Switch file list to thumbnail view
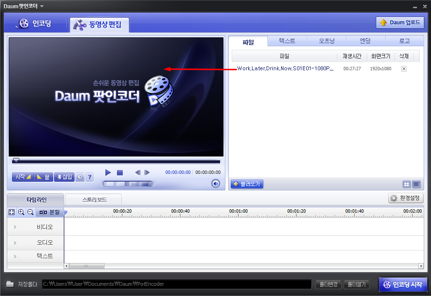The image size is (431, 296). (406, 184)
